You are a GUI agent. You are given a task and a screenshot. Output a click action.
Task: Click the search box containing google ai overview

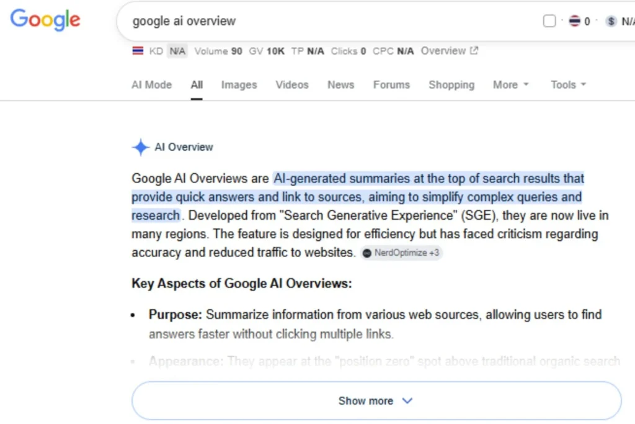[x=376, y=21]
